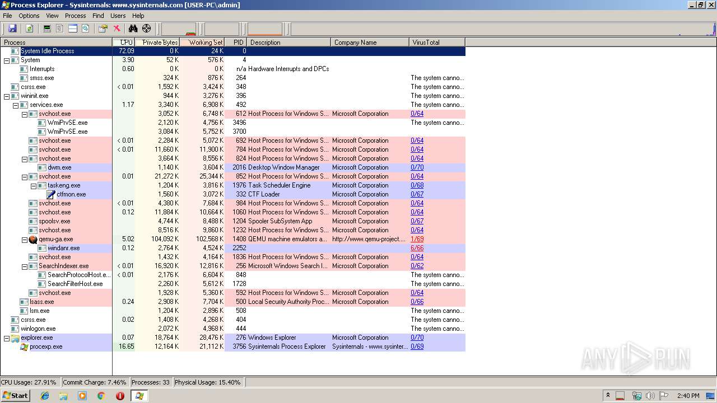Open the 0/62 VirusTotal link for SearchIndexer.exe
Image resolution: width=717 pixels, height=403 pixels.
(x=417, y=266)
